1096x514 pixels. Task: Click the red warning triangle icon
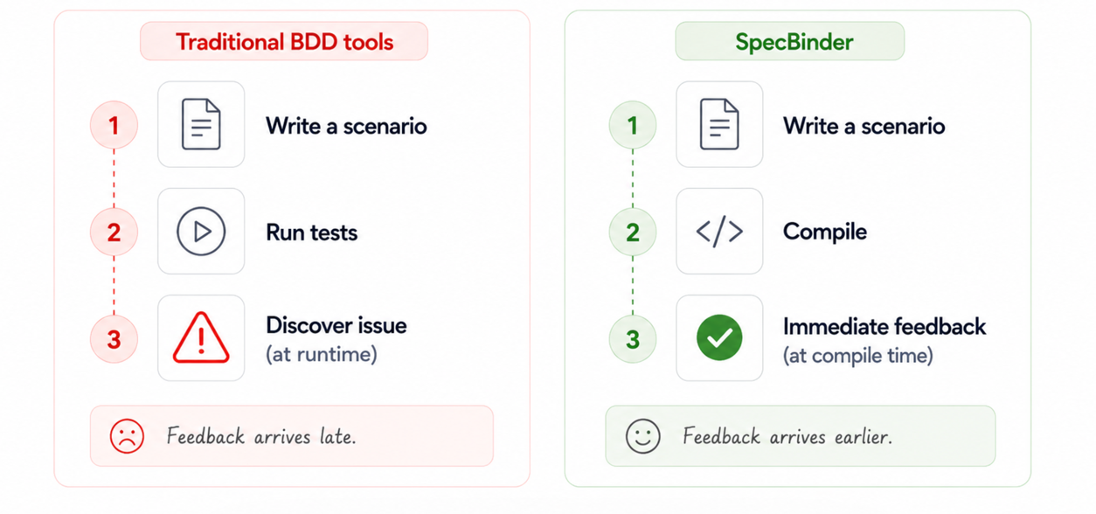click(201, 338)
